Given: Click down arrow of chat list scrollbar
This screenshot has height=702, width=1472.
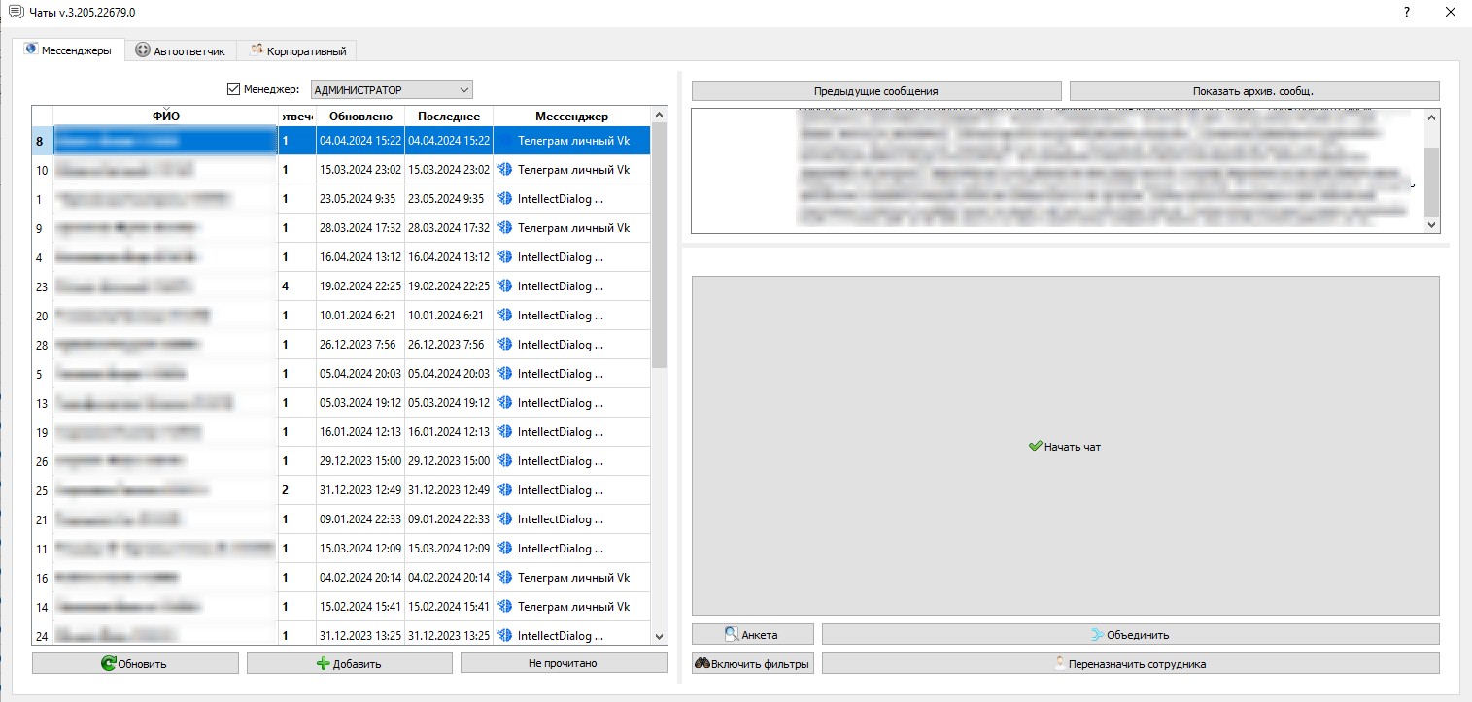Looking at the screenshot, I should pyautogui.click(x=660, y=636).
